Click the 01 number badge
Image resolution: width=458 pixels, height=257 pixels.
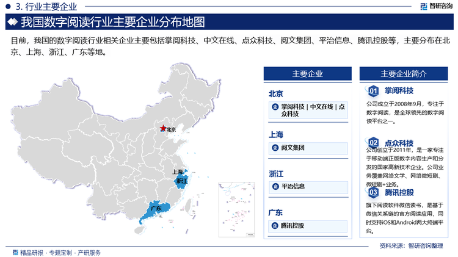coord(373,91)
